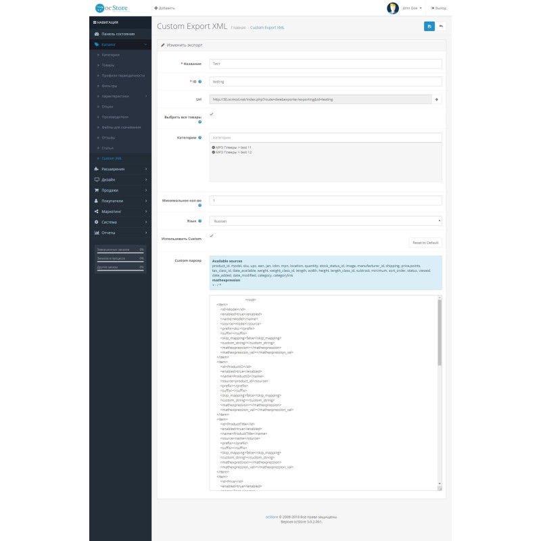Screen dimensions: 541x541
Task: Click the Отчеты reports chart icon
Action: point(96,233)
